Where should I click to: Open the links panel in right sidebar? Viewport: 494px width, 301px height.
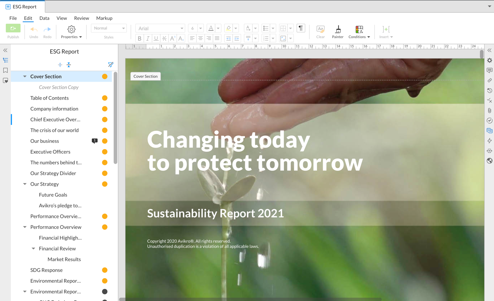click(x=490, y=80)
